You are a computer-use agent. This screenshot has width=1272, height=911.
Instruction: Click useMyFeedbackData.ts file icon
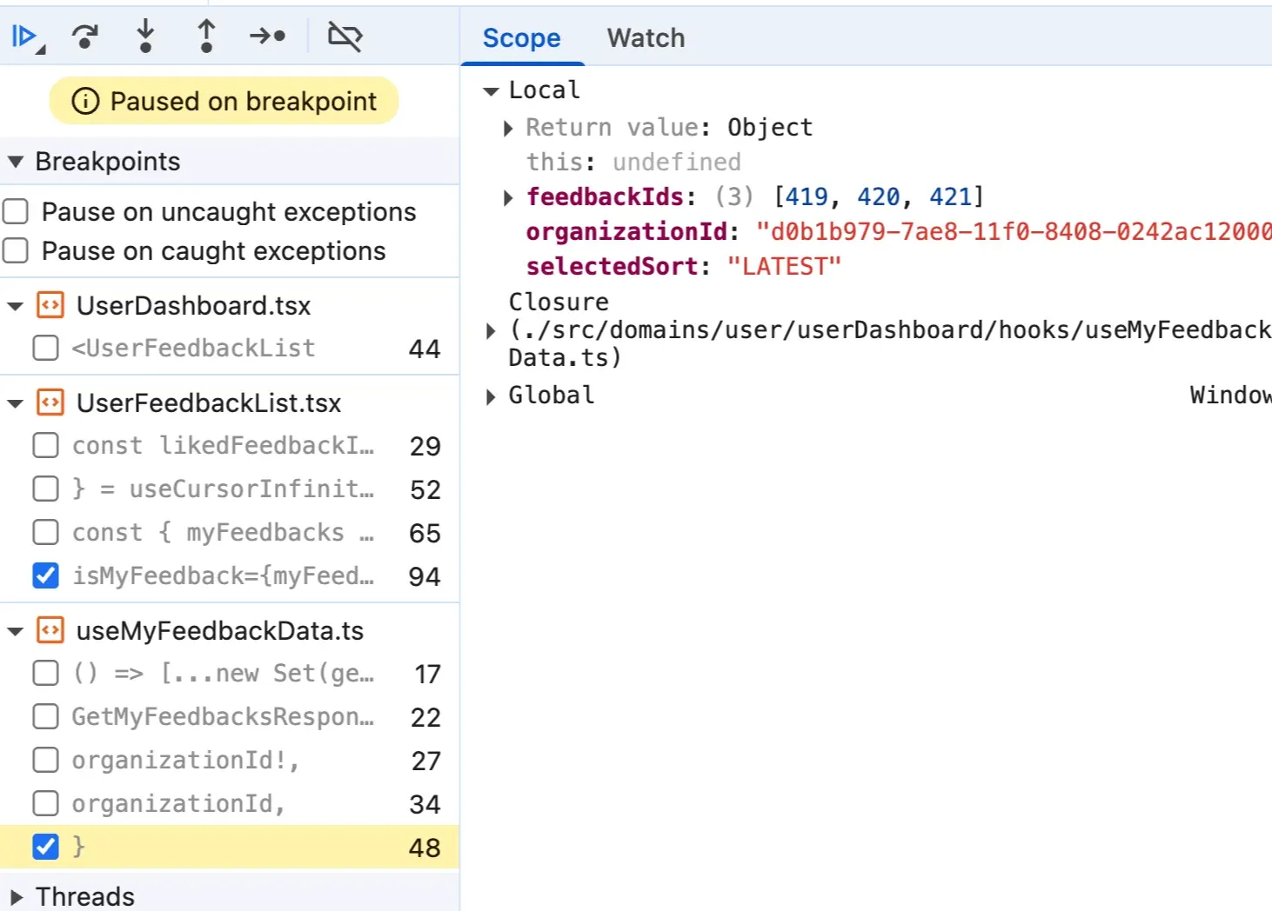pos(50,631)
